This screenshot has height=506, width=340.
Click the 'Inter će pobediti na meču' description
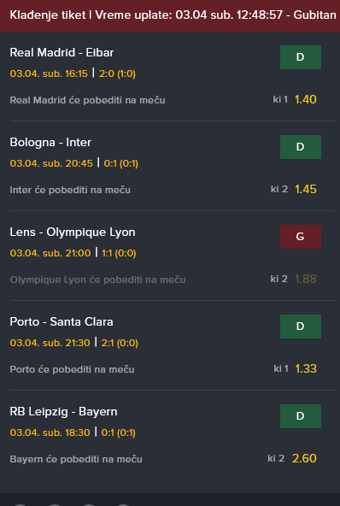pos(70,190)
